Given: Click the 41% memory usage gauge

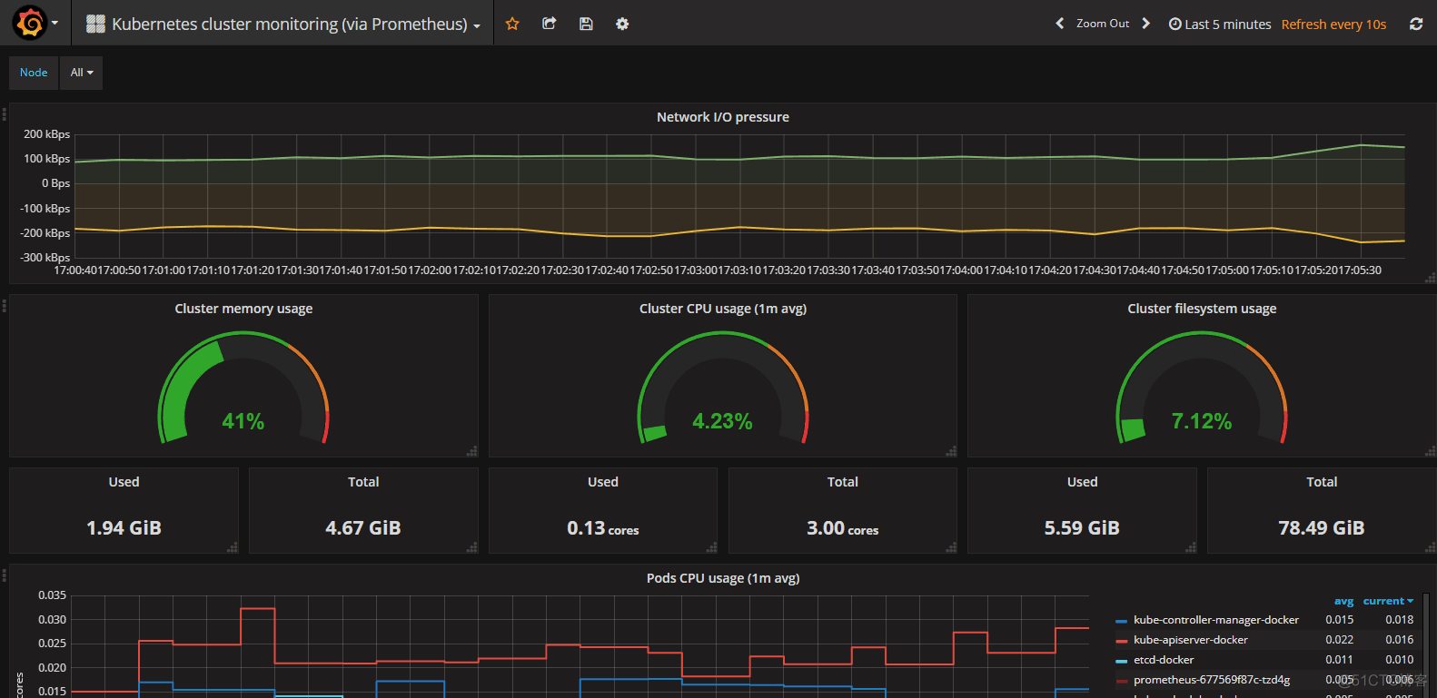Looking at the screenshot, I should (x=243, y=388).
